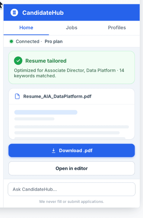143x218 pixels.
Task: Download the tailored resume as .pdf
Action: pyautogui.click(x=71, y=150)
